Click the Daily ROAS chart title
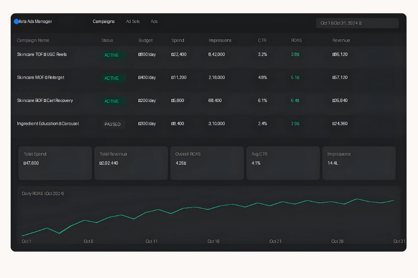Image resolution: width=418 pixels, height=278 pixels. point(43,193)
